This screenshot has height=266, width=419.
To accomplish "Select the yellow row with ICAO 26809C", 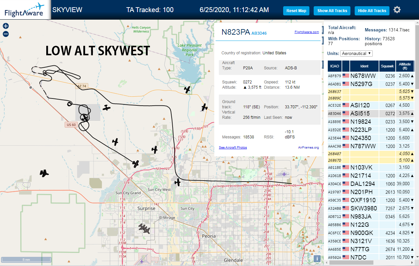I will [371, 98].
